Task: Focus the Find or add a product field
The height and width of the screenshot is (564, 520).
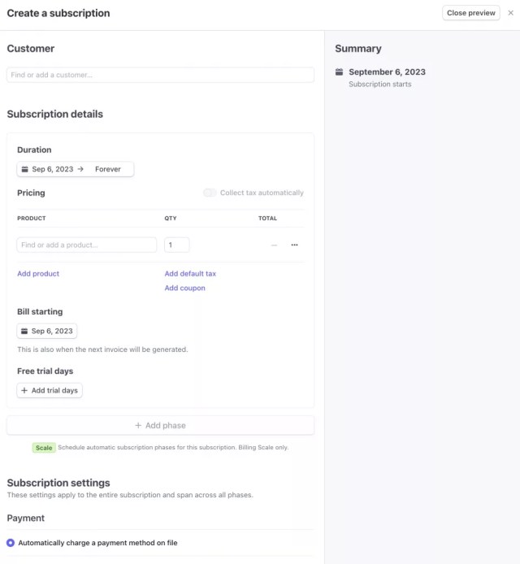Action: 87,245
